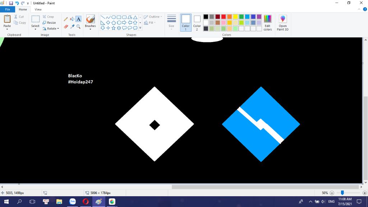Click the zoom slider handle
This screenshot has height=207, width=368.
[x=342, y=193]
